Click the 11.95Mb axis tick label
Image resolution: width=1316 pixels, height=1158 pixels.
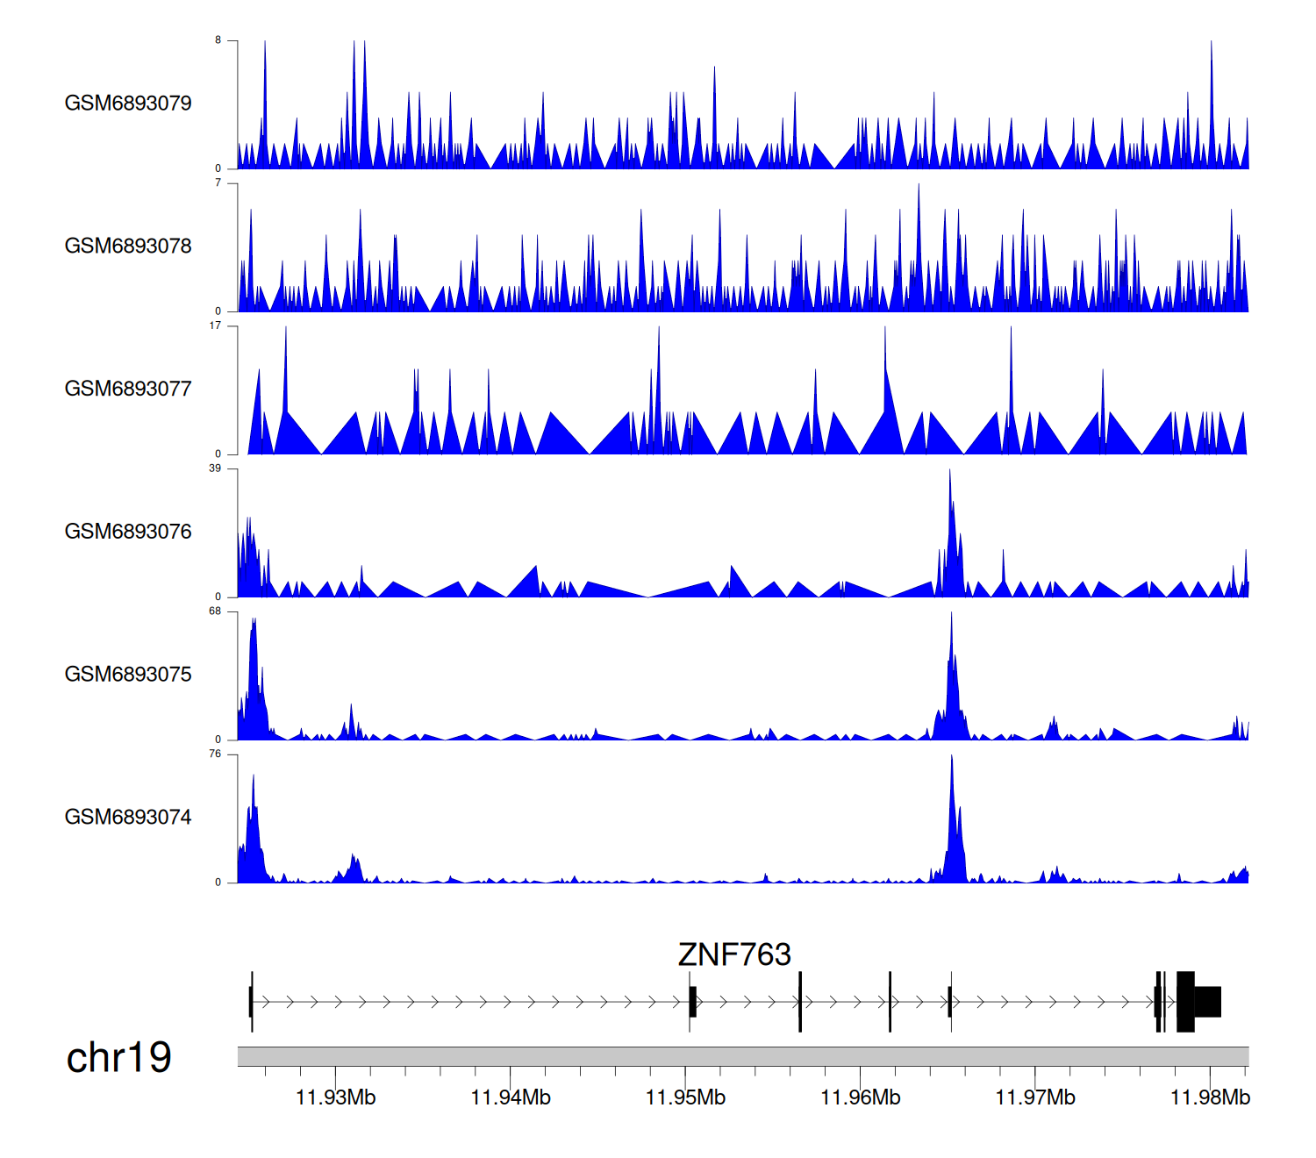pos(685,1097)
